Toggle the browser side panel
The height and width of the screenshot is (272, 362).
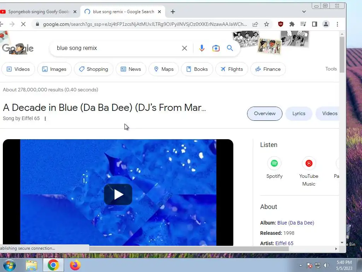(x=314, y=24)
